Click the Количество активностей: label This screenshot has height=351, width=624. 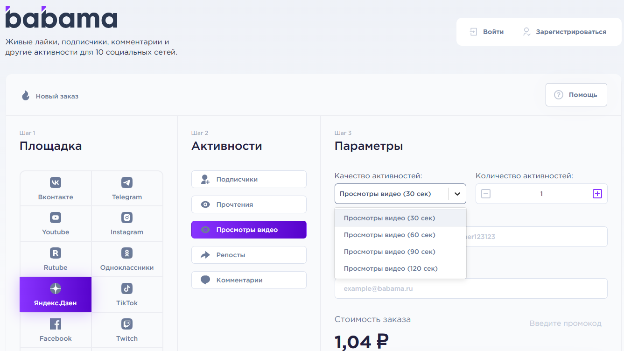click(525, 176)
